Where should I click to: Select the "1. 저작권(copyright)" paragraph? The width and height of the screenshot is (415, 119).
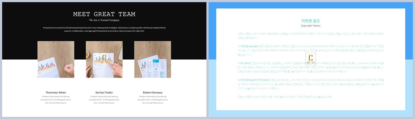click(311, 51)
